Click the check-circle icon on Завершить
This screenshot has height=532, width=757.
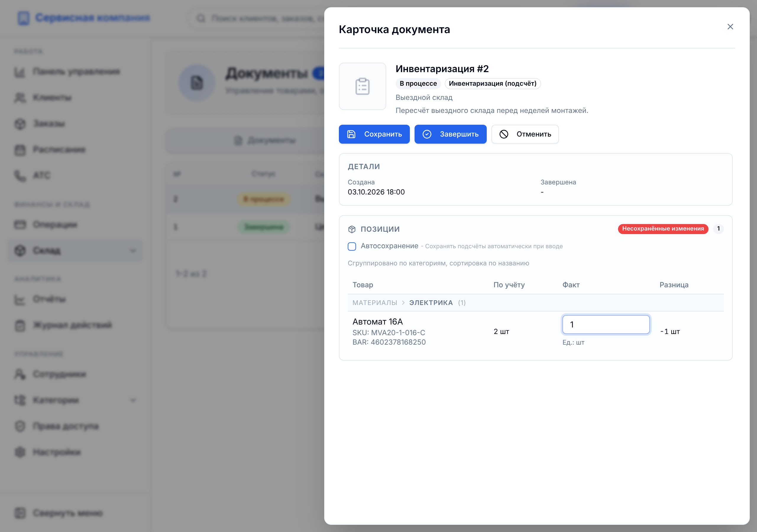tap(427, 134)
